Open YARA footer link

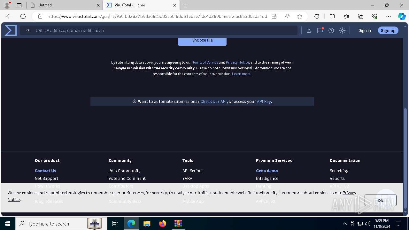pyautogui.click(x=187, y=178)
